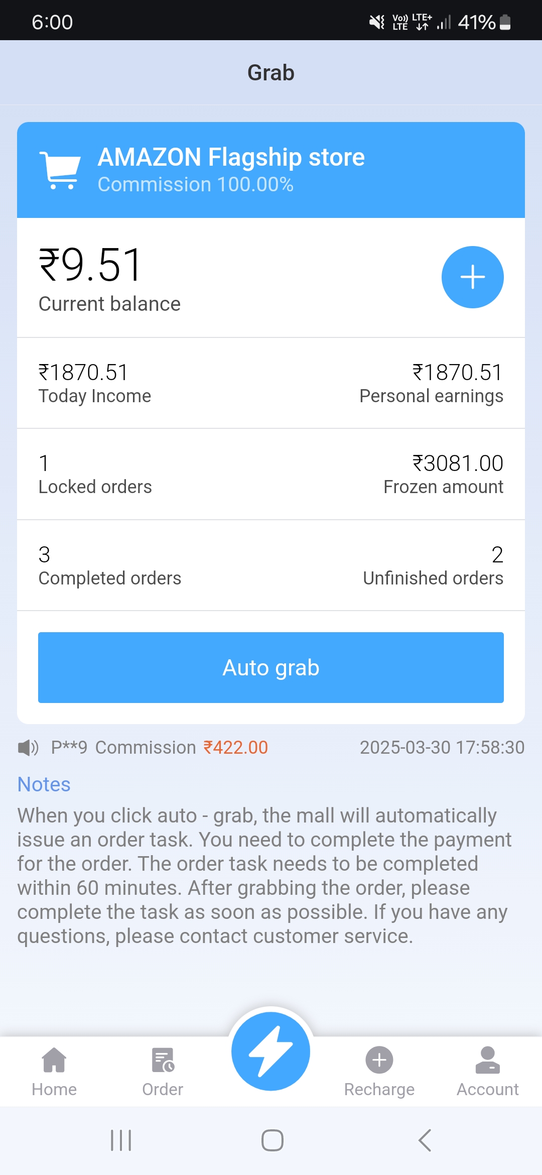Tap the center lightning bolt grab icon
542x1175 pixels.
click(271, 1051)
